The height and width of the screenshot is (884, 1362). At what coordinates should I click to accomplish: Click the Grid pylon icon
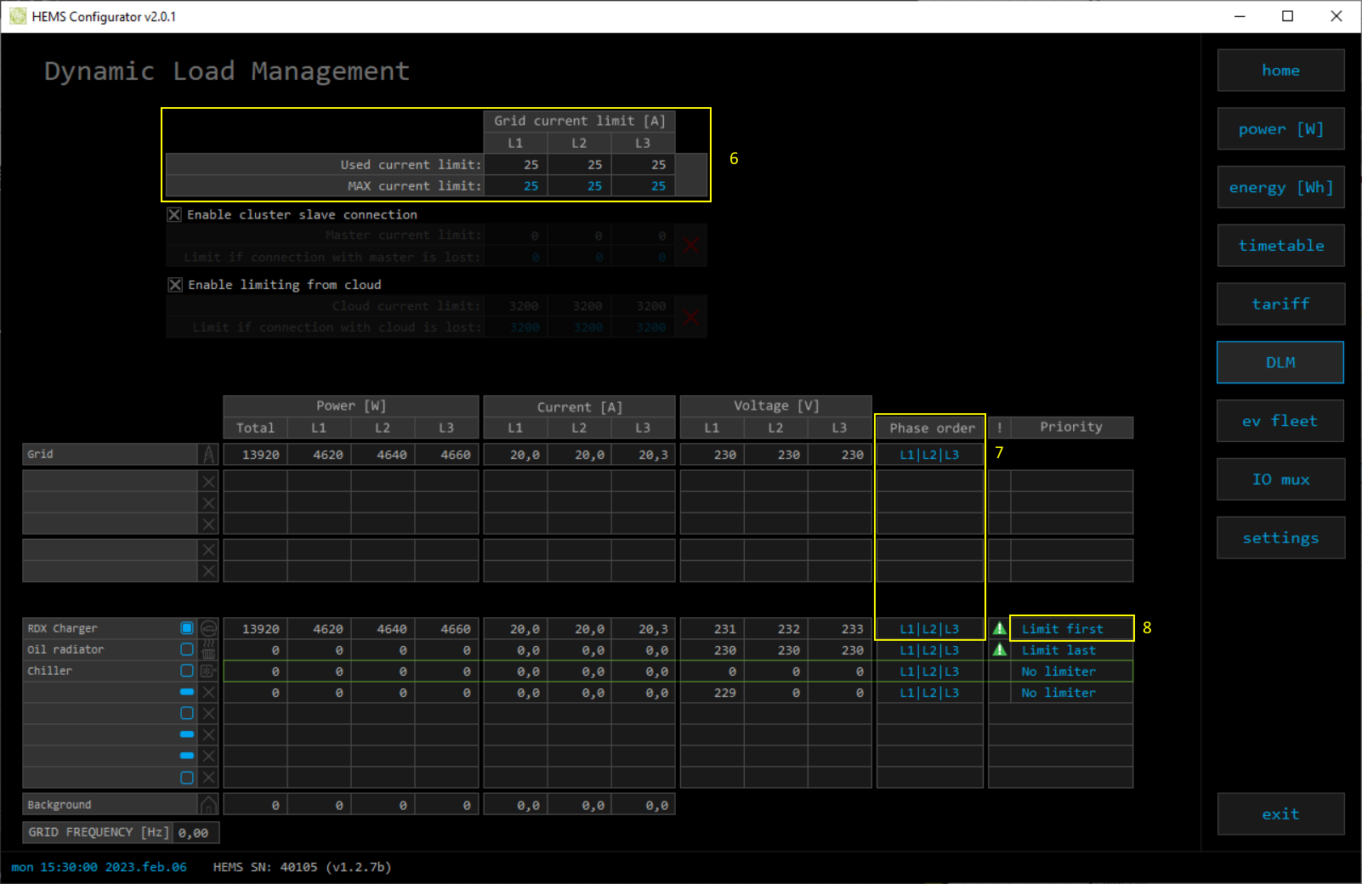[x=208, y=455]
